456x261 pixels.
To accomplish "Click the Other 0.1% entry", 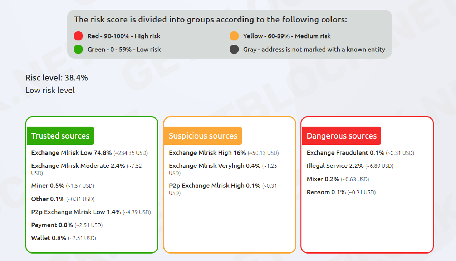I will (x=63, y=199).
